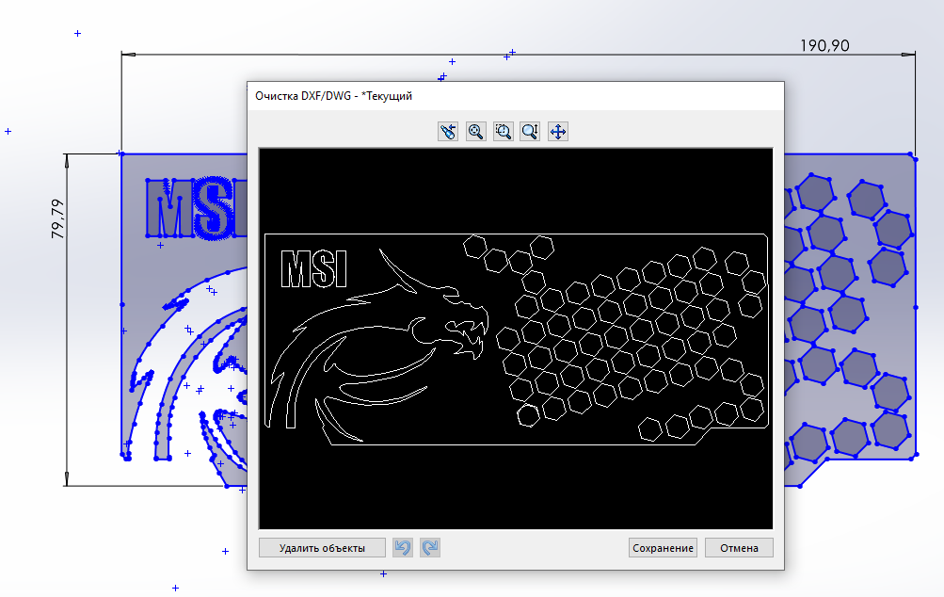Click the Отмена button
944x597 pixels.
click(x=739, y=548)
